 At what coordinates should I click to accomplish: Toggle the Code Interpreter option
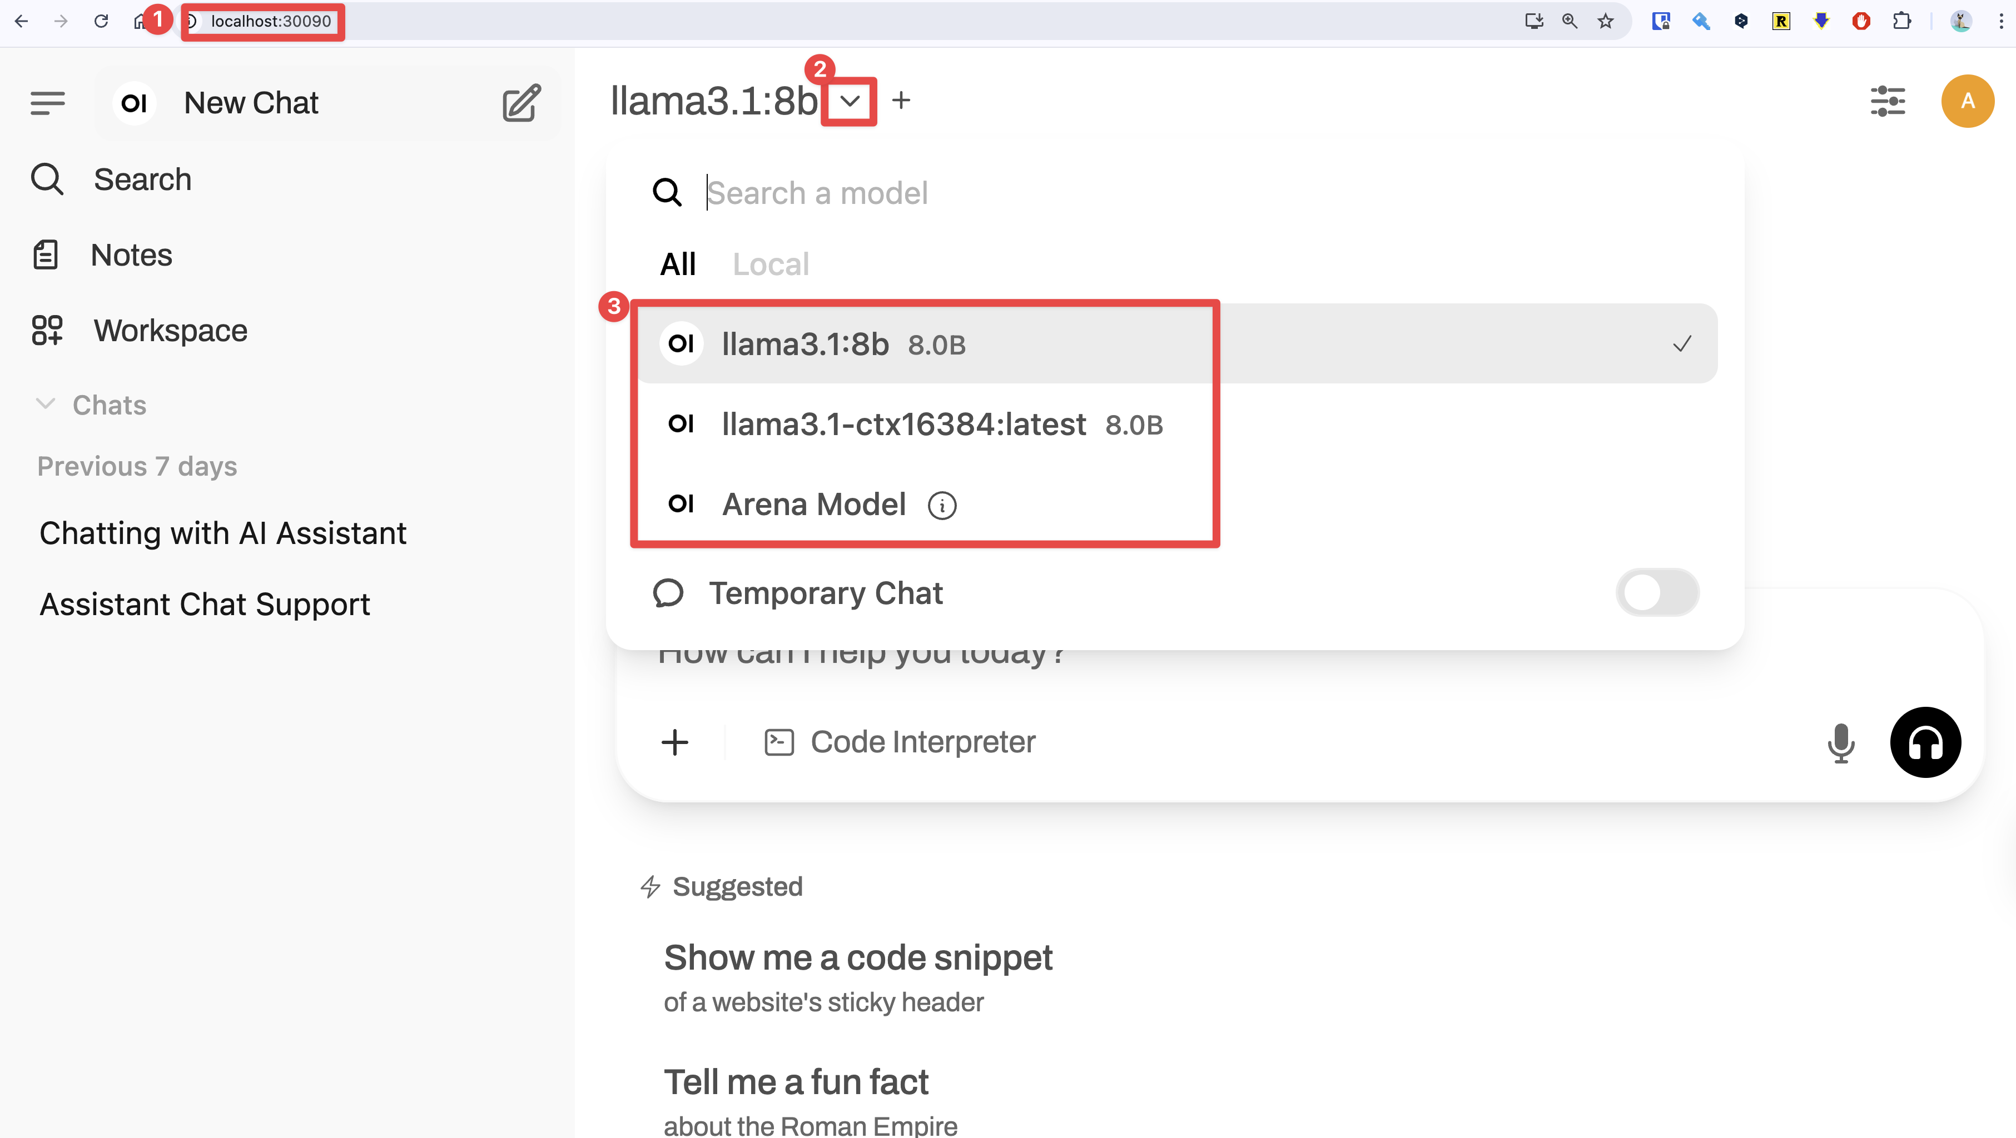pyautogui.click(x=900, y=742)
